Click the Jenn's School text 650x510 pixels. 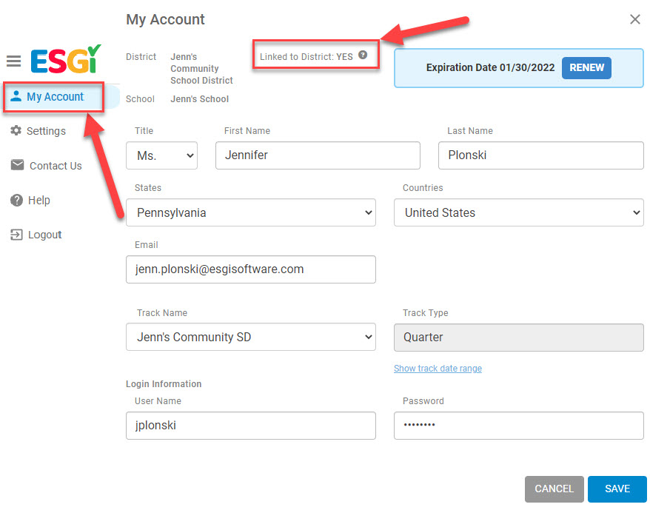coord(199,99)
